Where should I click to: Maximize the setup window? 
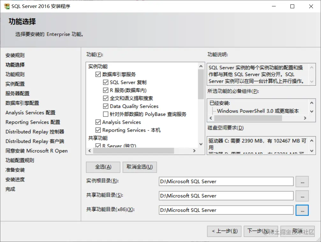click(292, 6)
